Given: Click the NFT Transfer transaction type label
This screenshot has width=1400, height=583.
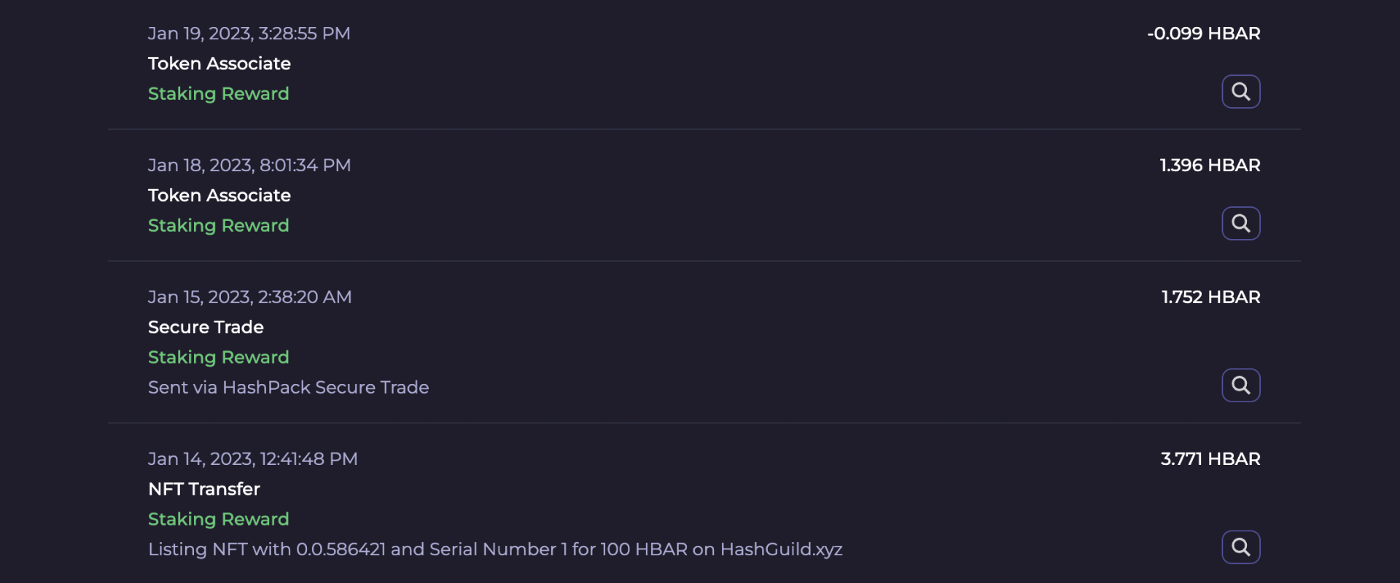Looking at the screenshot, I should (x=203, y=489).
